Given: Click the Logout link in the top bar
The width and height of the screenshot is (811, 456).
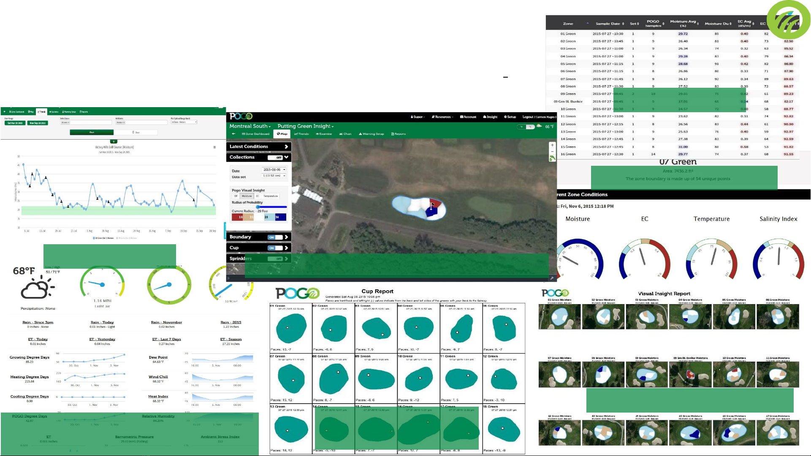Looking at the screenshot, I should pos(539,117).
